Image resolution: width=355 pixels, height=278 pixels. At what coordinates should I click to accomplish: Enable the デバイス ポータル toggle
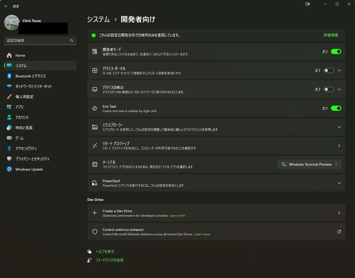328,70
